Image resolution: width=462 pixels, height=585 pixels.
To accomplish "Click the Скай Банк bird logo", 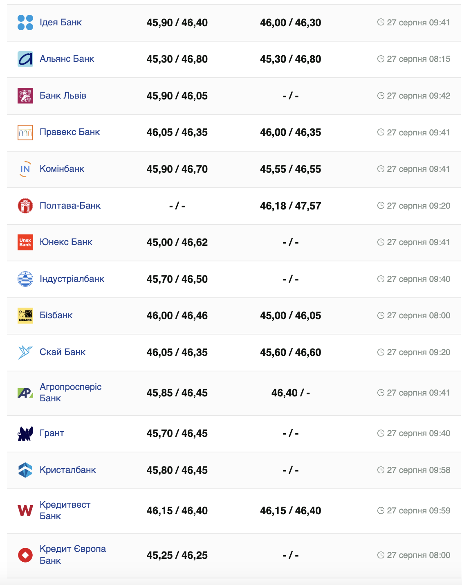I will pos(25,352).
